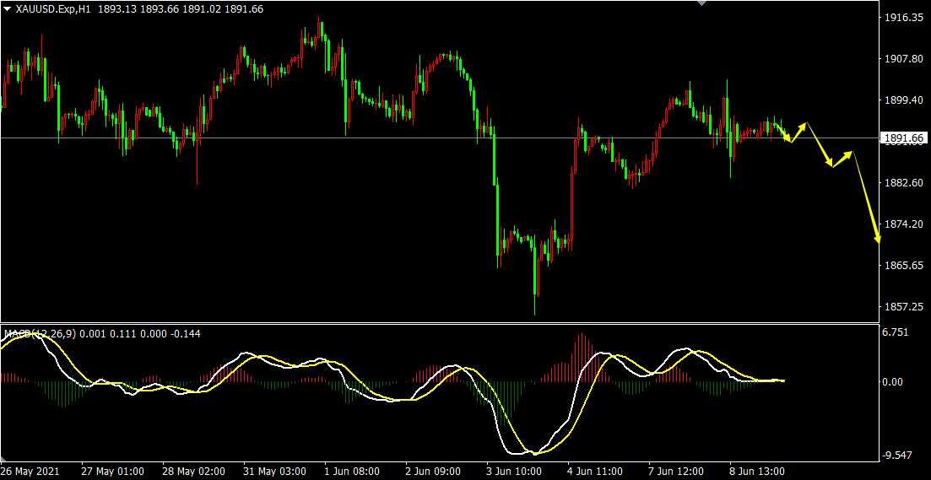The width and height of the screenshot is (931, 480).
Task: Click the MACD(12,26,9) indicator label
Action: (39, 334)
